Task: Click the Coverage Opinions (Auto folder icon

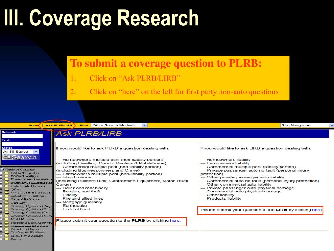Action: [7, 216]
